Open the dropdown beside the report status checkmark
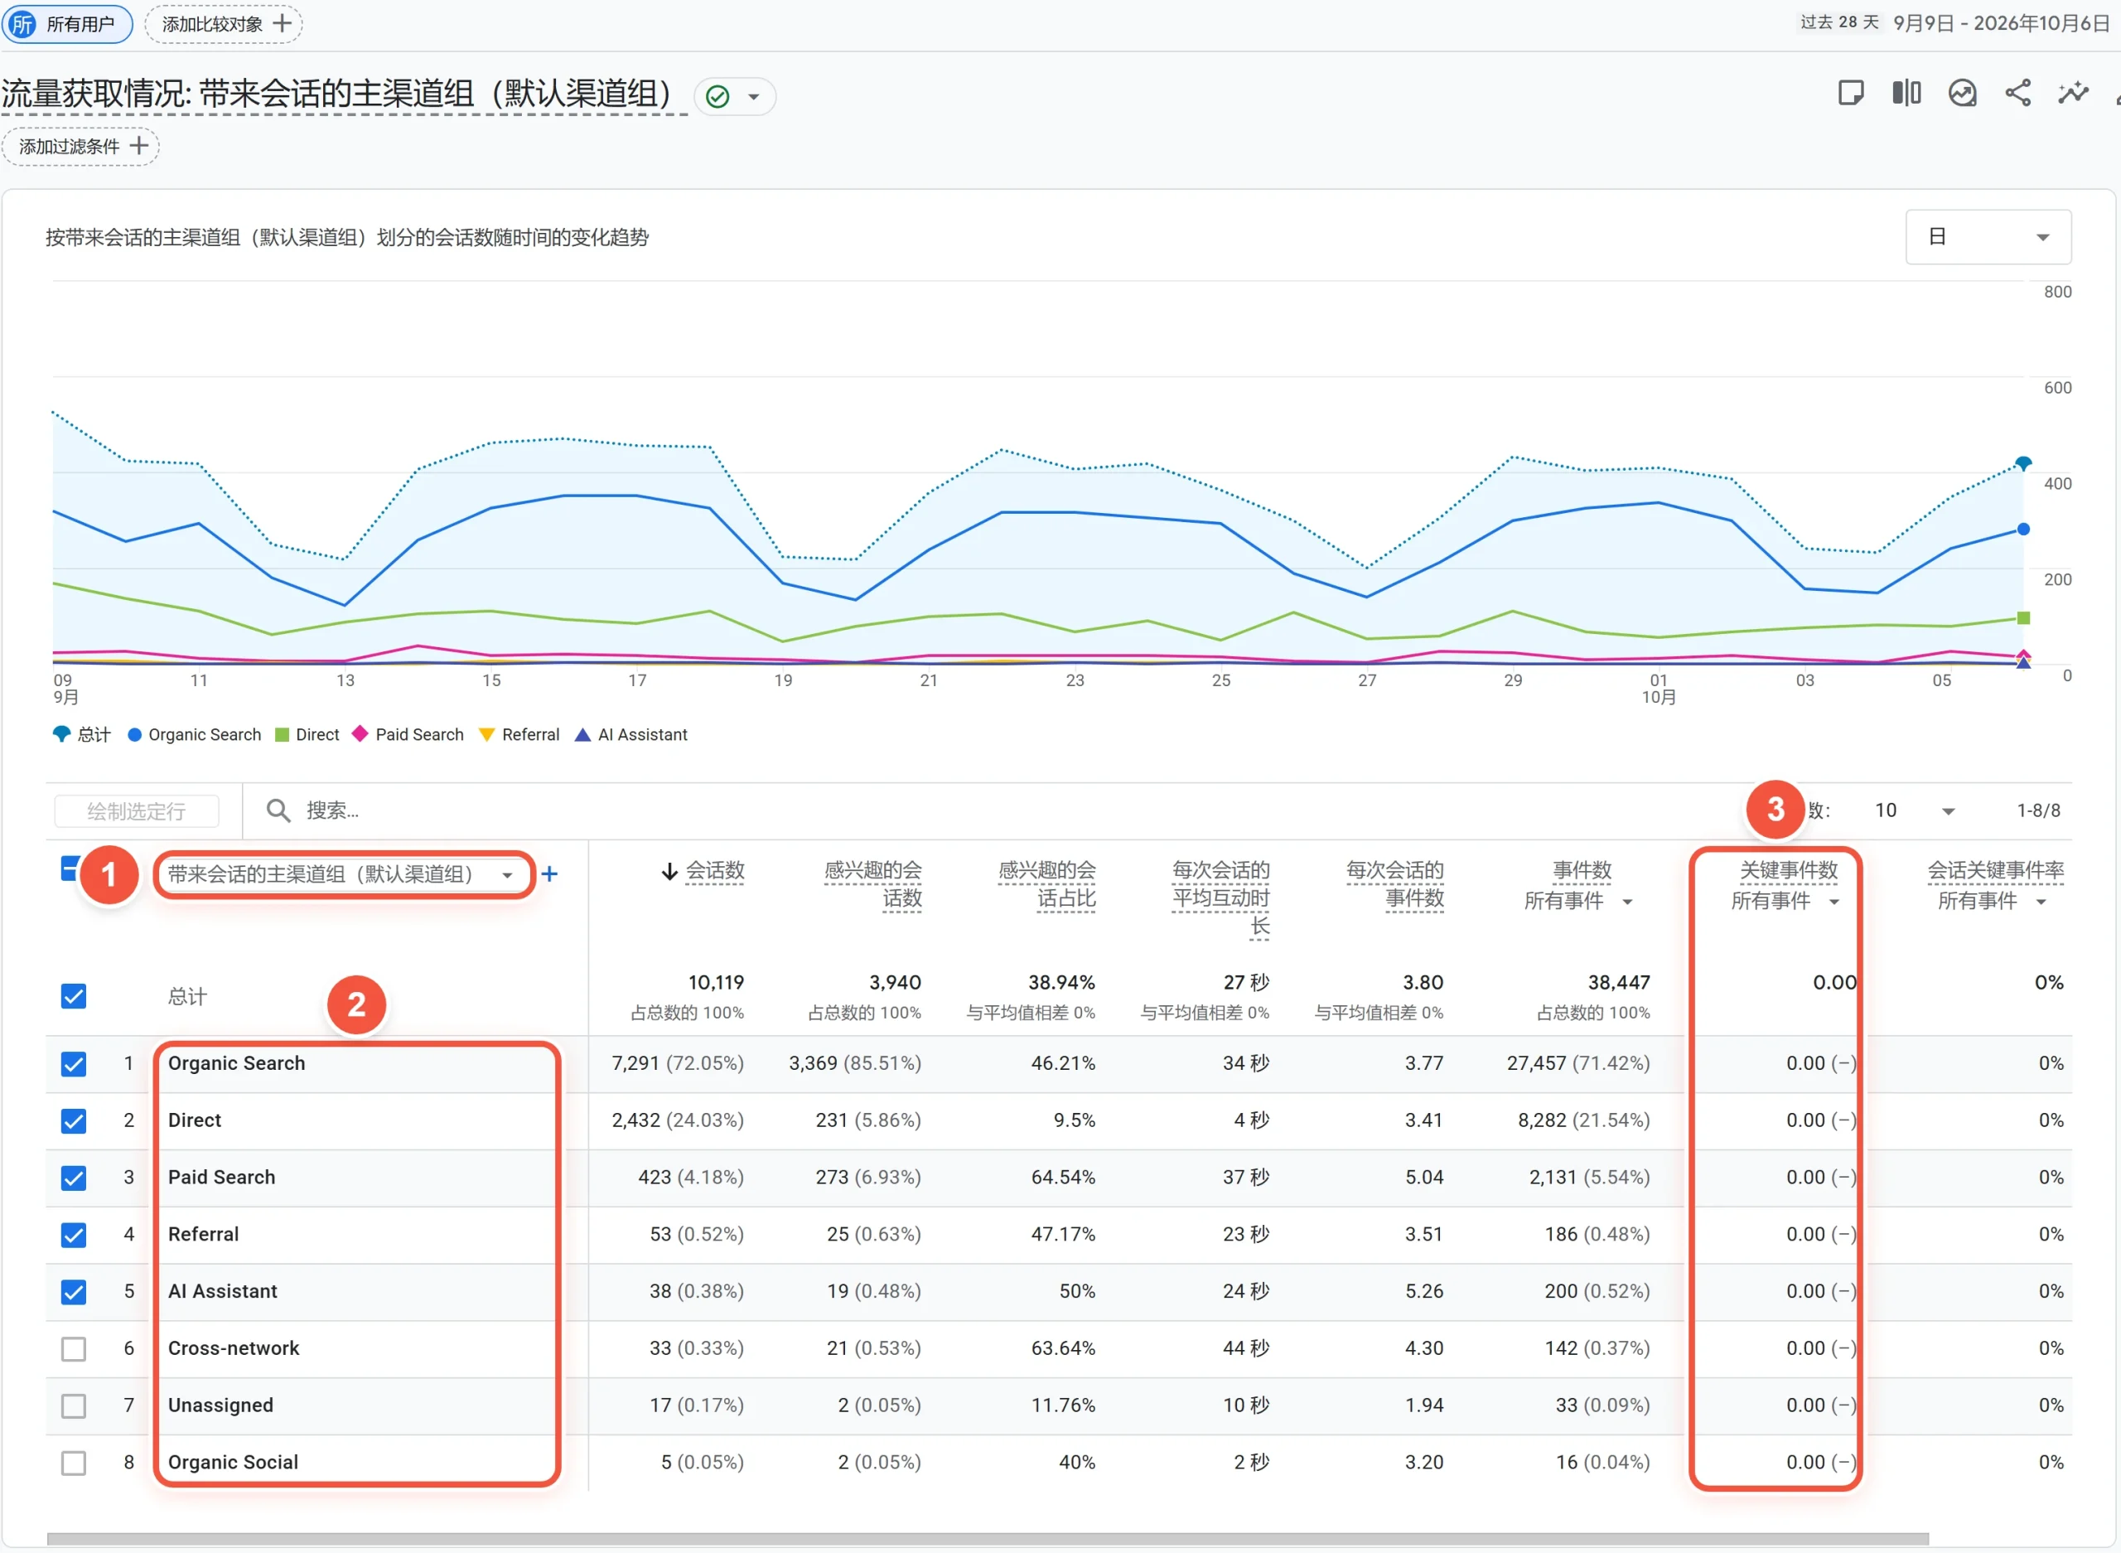This screenshot has width=2121, height=1553. tap(754, 97)
